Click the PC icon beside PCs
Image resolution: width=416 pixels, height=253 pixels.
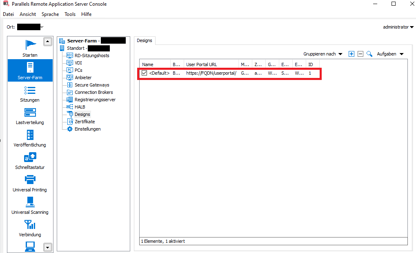point(70,70)
